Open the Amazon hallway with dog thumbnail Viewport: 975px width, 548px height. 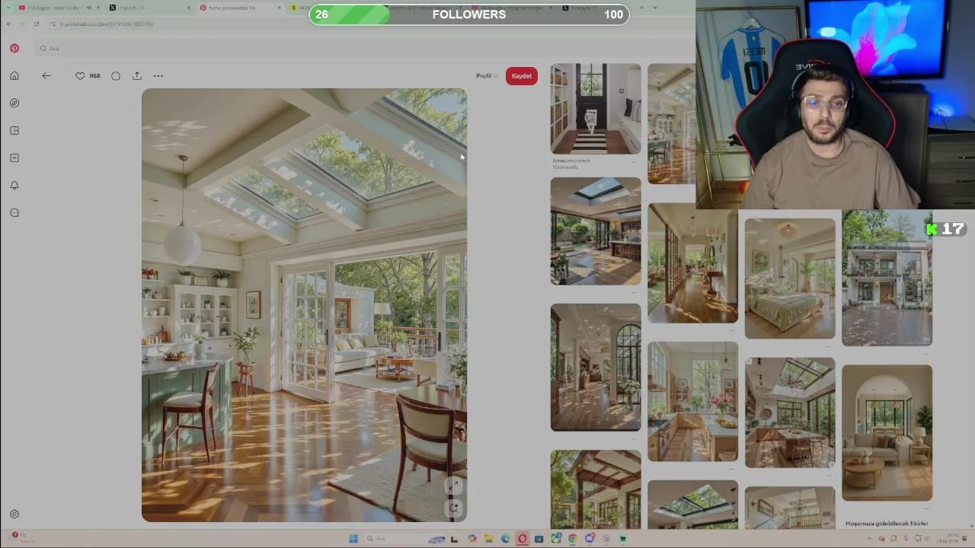point(596,109)
